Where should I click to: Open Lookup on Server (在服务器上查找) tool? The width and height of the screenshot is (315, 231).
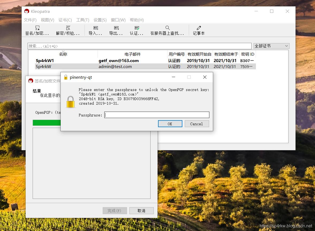pyautogui.click(x=167, y=28)
